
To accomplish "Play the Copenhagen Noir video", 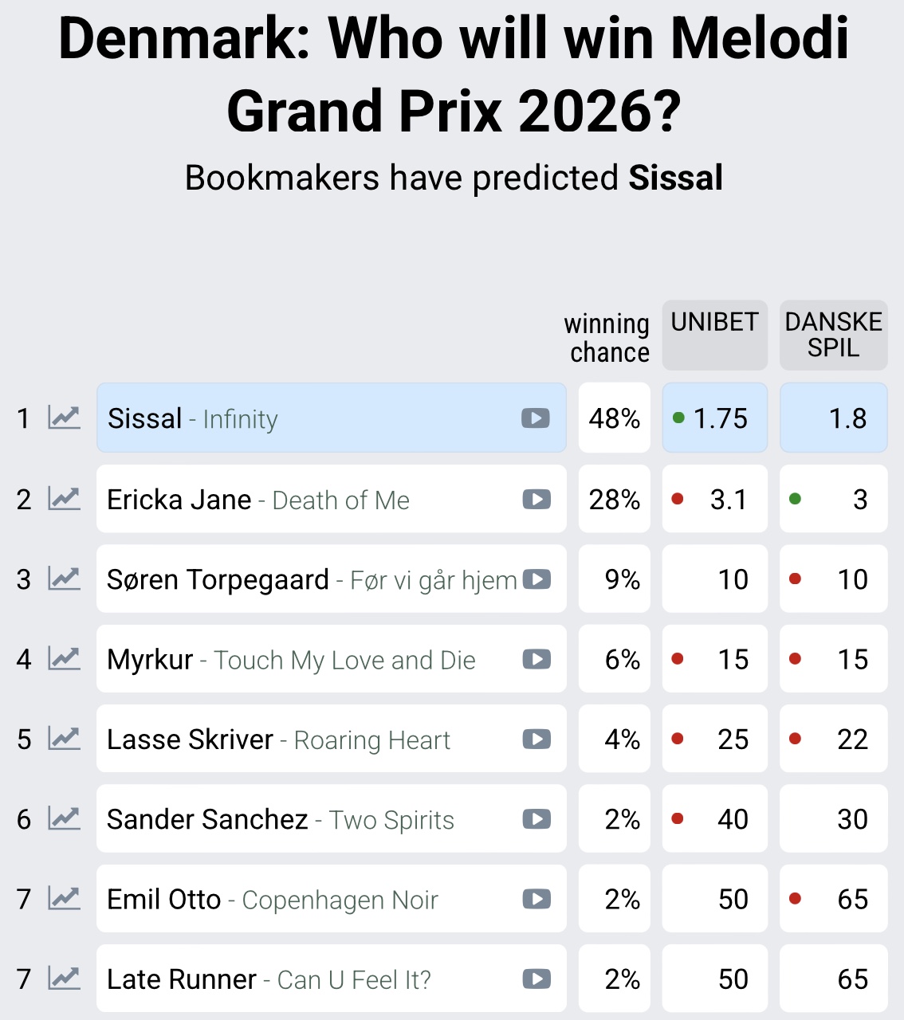I will (537, 900).
